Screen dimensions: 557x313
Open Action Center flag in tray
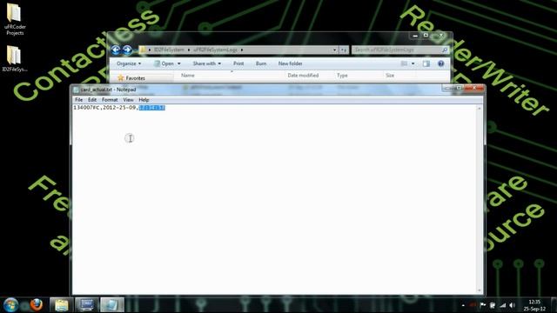click(483, 305)
